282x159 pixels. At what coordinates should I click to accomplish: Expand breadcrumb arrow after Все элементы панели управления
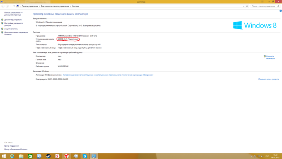70,6
